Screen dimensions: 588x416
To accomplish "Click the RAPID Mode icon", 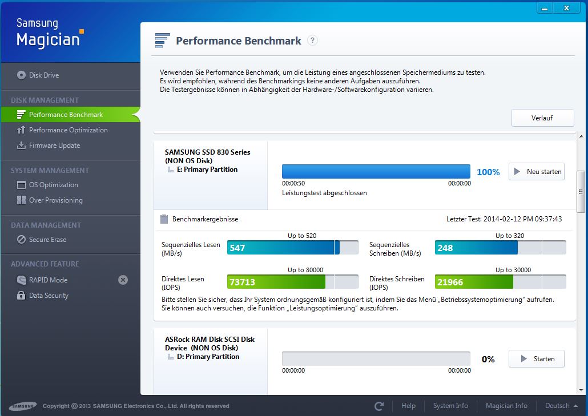I will pyautogui.click(x=21, y=280).
